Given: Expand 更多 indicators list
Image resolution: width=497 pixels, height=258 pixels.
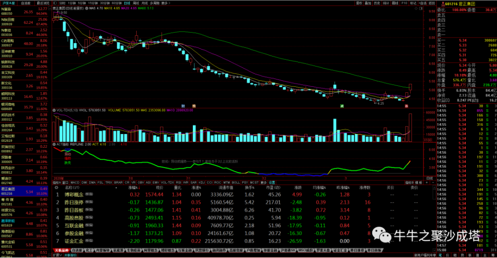Looking at the screenshot, I should point(263,183).
